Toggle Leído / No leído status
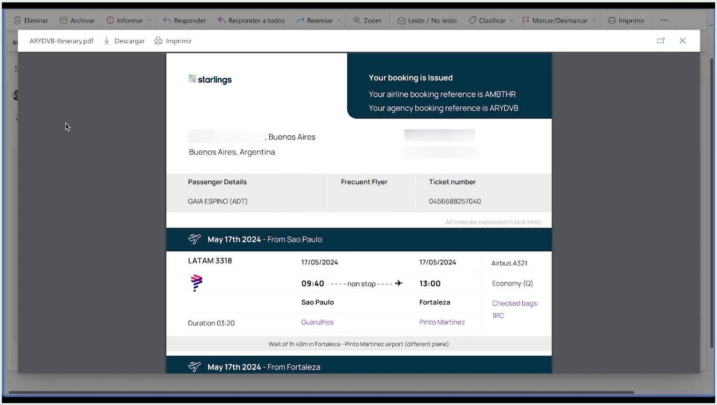 427,21
